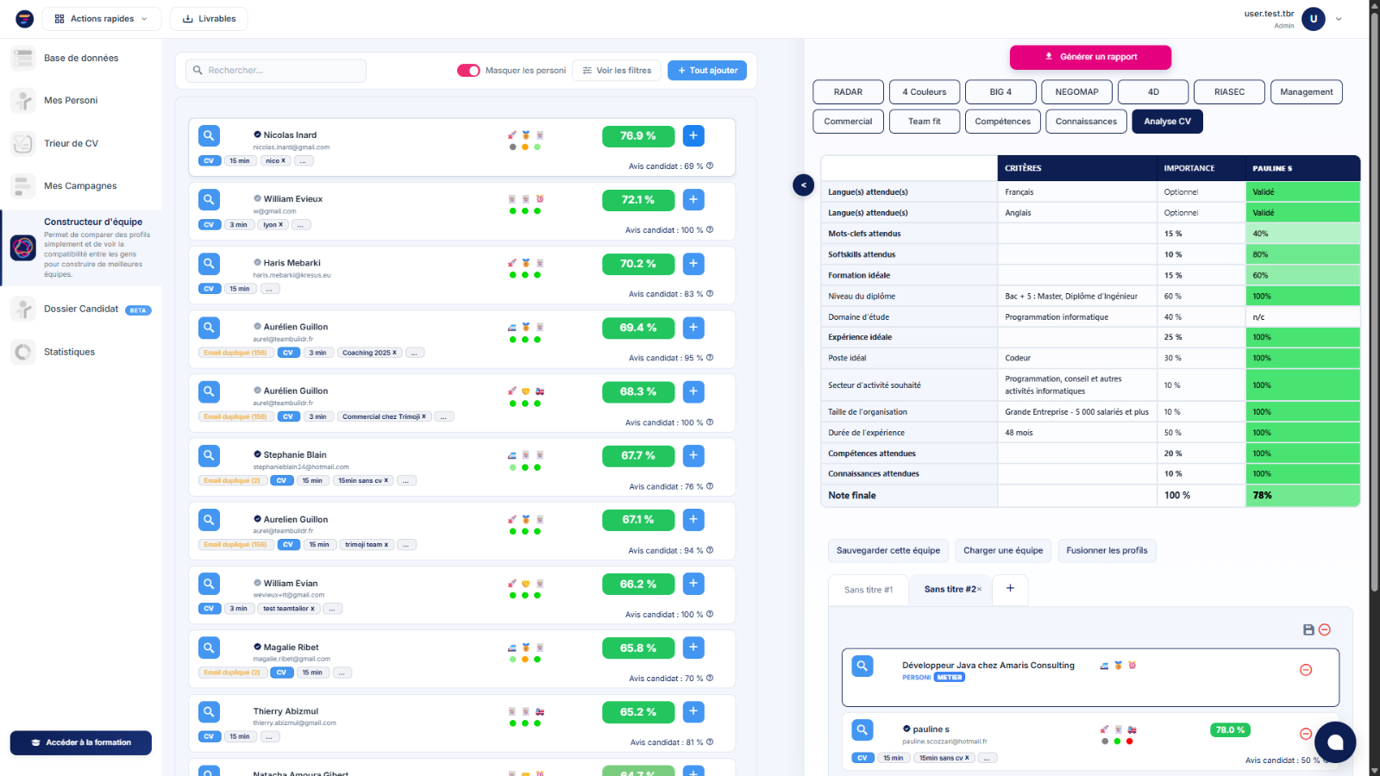Add William Evieux with the plus button

click(693, 200)
